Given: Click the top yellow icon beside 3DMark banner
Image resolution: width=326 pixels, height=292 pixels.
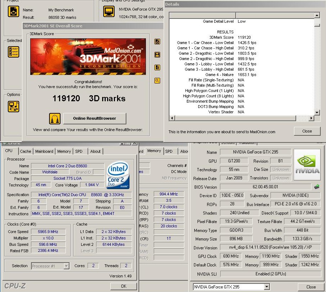Looking at the screenshot, I should (x=157, y=42).
